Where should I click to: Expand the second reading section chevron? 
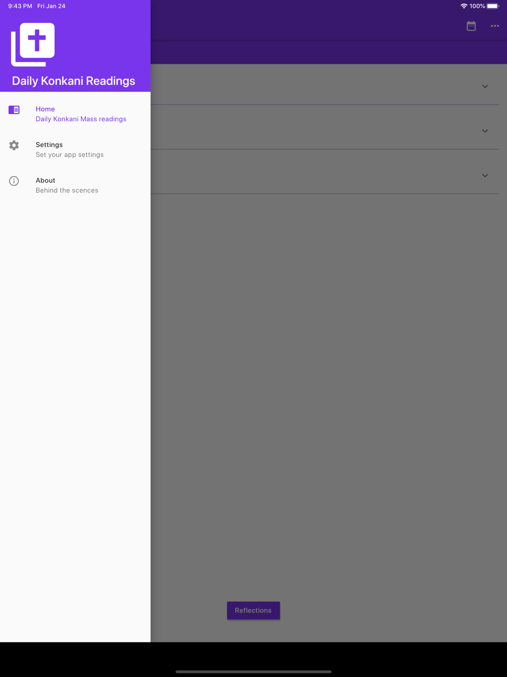(x=485, y=131)
